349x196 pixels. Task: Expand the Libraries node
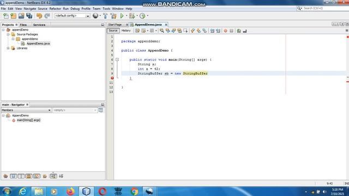(x=8, y=48)
